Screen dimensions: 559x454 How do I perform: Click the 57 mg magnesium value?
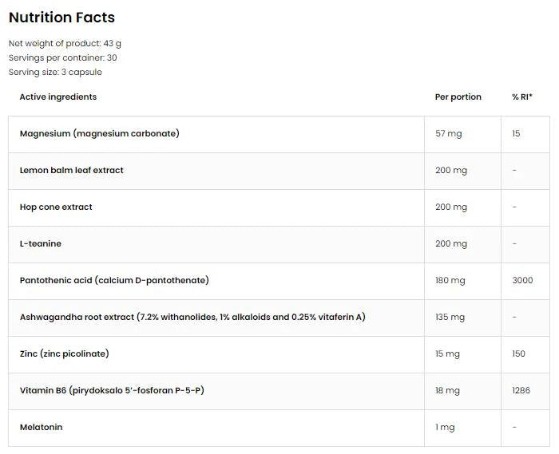pyautogui.click(x=448, y=133)
